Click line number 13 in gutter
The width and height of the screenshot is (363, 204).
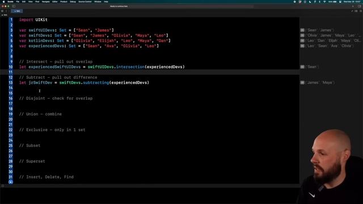[x=11, y=83]
